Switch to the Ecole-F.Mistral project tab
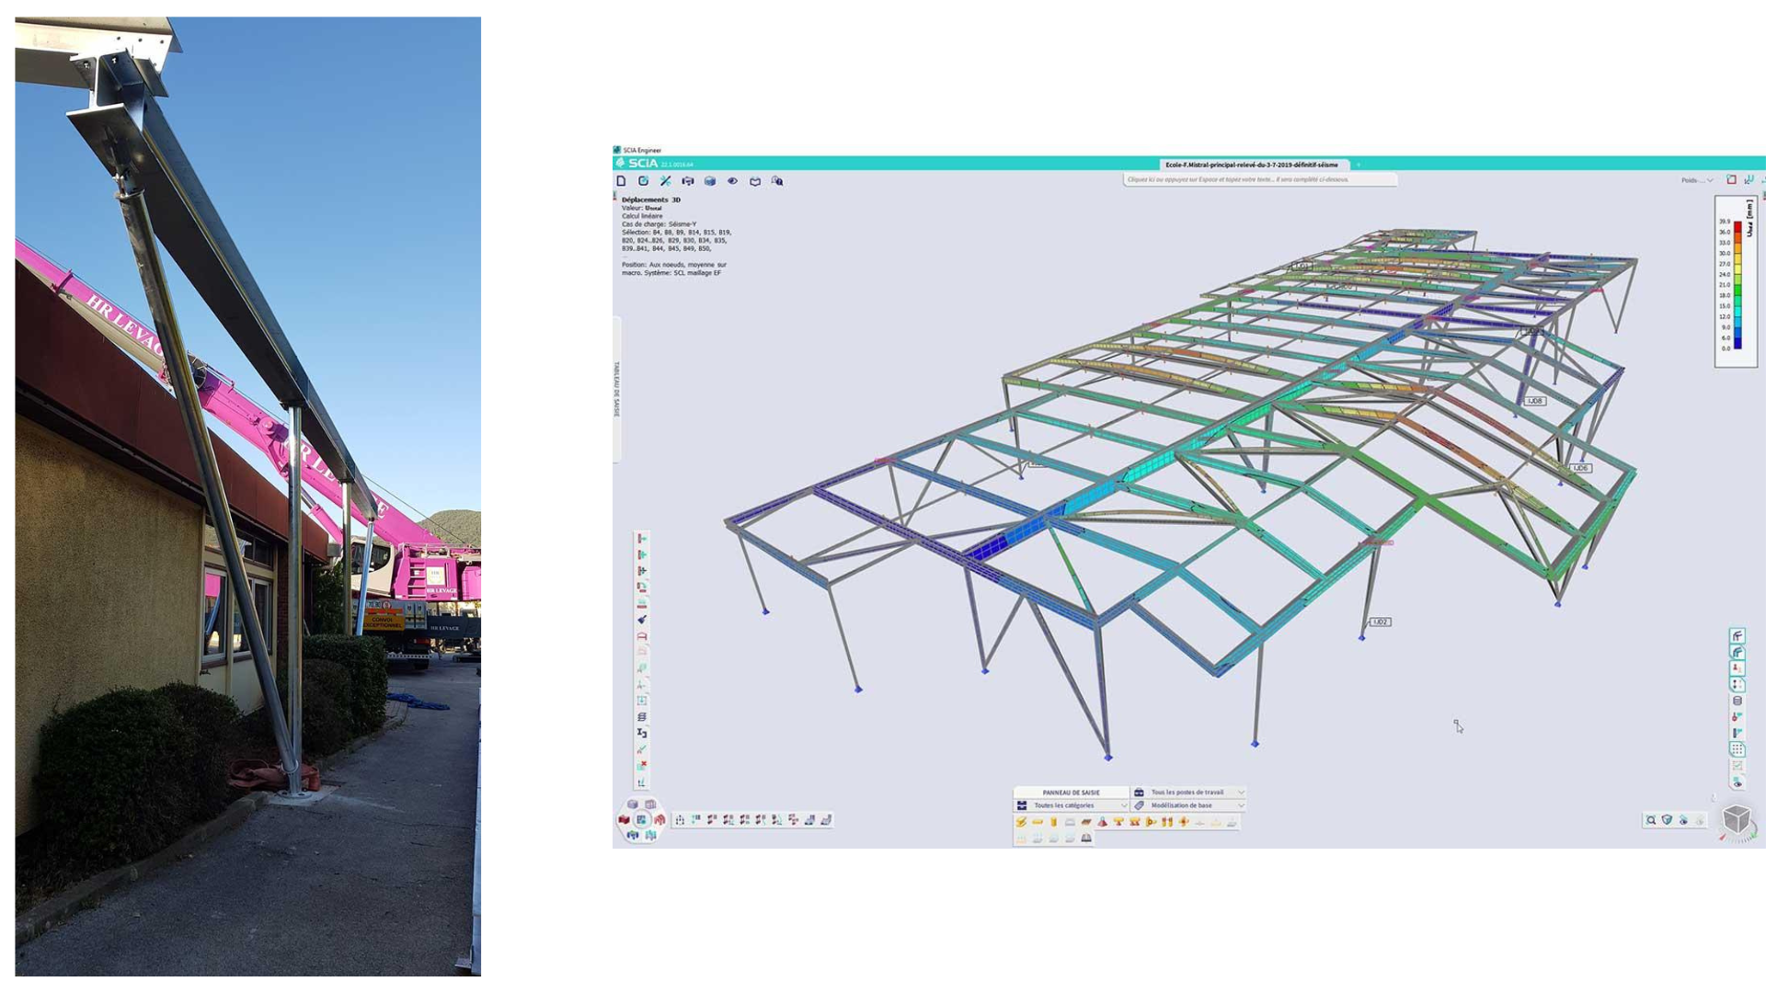1766x993 pixels. pyautogui.click(x=1251, y=165)
